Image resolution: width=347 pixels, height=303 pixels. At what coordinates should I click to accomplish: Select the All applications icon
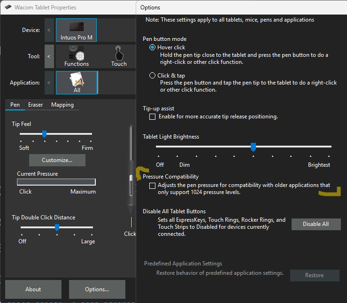[x=77, y=83]
